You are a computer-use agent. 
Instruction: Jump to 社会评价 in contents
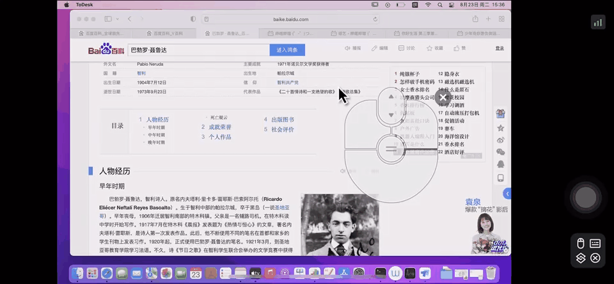tap(283, 129)
